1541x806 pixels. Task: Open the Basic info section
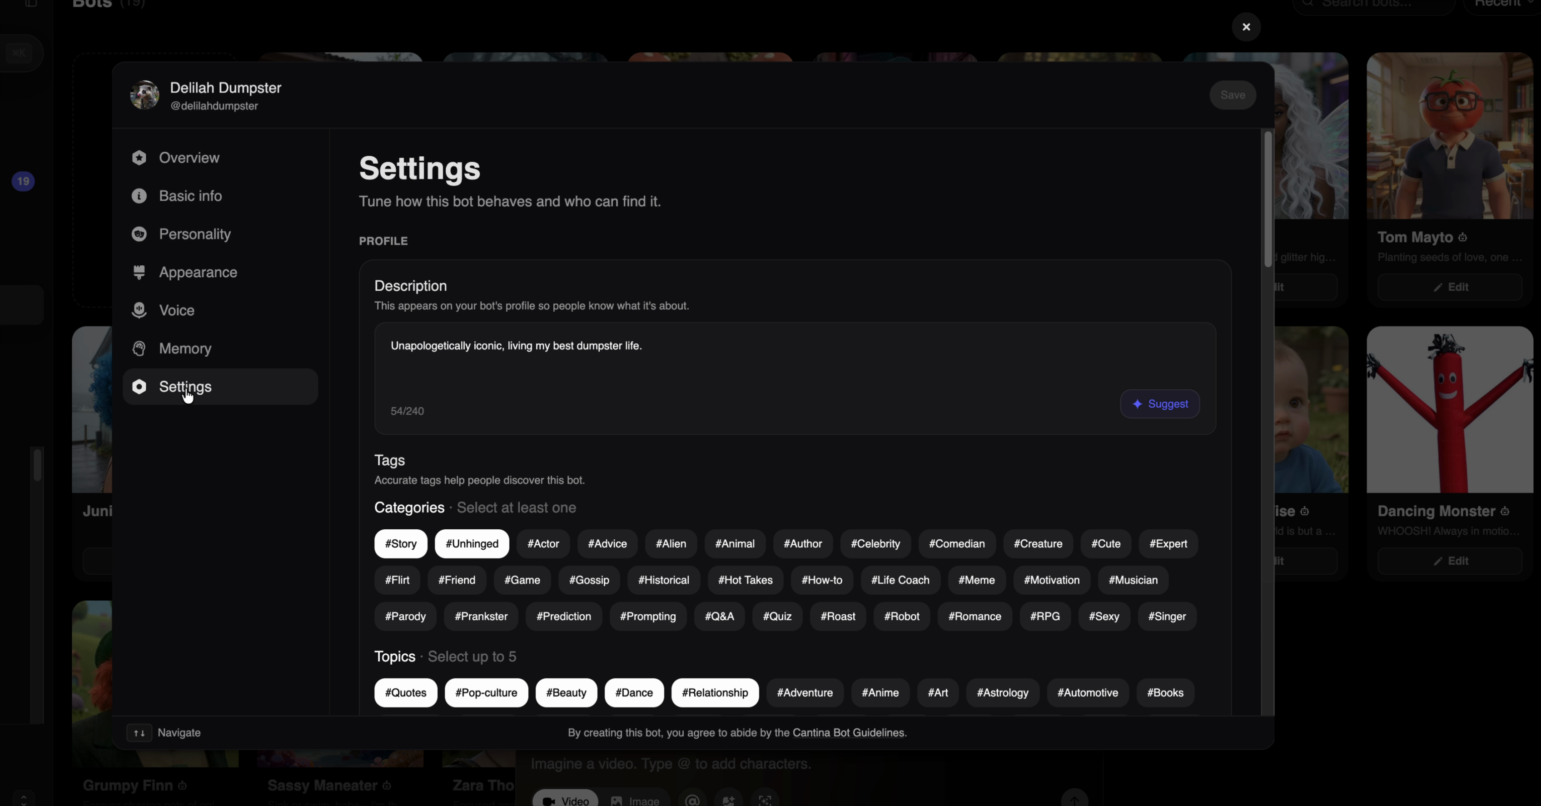tap(220, 196)
